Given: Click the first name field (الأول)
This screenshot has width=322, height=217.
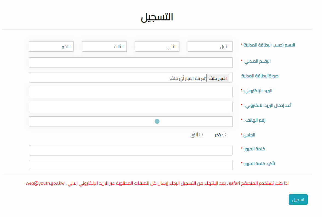Looking at the screenshot, I should tap(210, 46).
